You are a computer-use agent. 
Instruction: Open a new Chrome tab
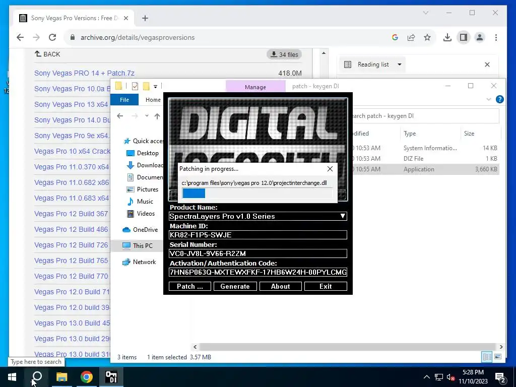[145, 18]
